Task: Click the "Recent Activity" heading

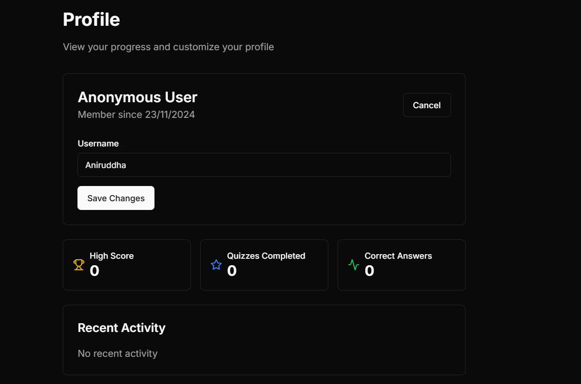Action: click(x=121, y=328)
